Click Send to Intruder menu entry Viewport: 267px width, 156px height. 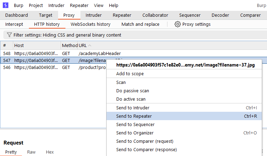133,108
